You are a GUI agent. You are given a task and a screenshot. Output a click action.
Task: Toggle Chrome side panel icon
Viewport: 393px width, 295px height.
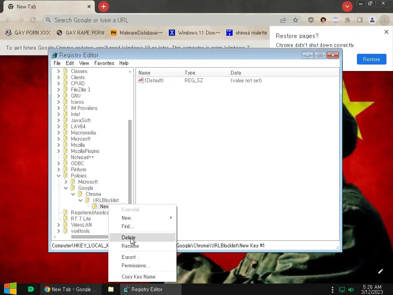coord(360,20)
